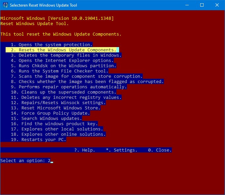Click 'This tool reset the Windows Update Components.'
This screenshot has height=195, width=225.
coord(61,34)
